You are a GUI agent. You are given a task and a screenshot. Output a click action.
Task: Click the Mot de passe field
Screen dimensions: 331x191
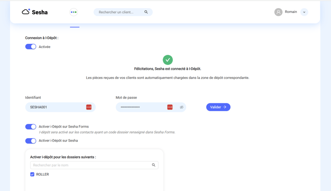[151, 107]
